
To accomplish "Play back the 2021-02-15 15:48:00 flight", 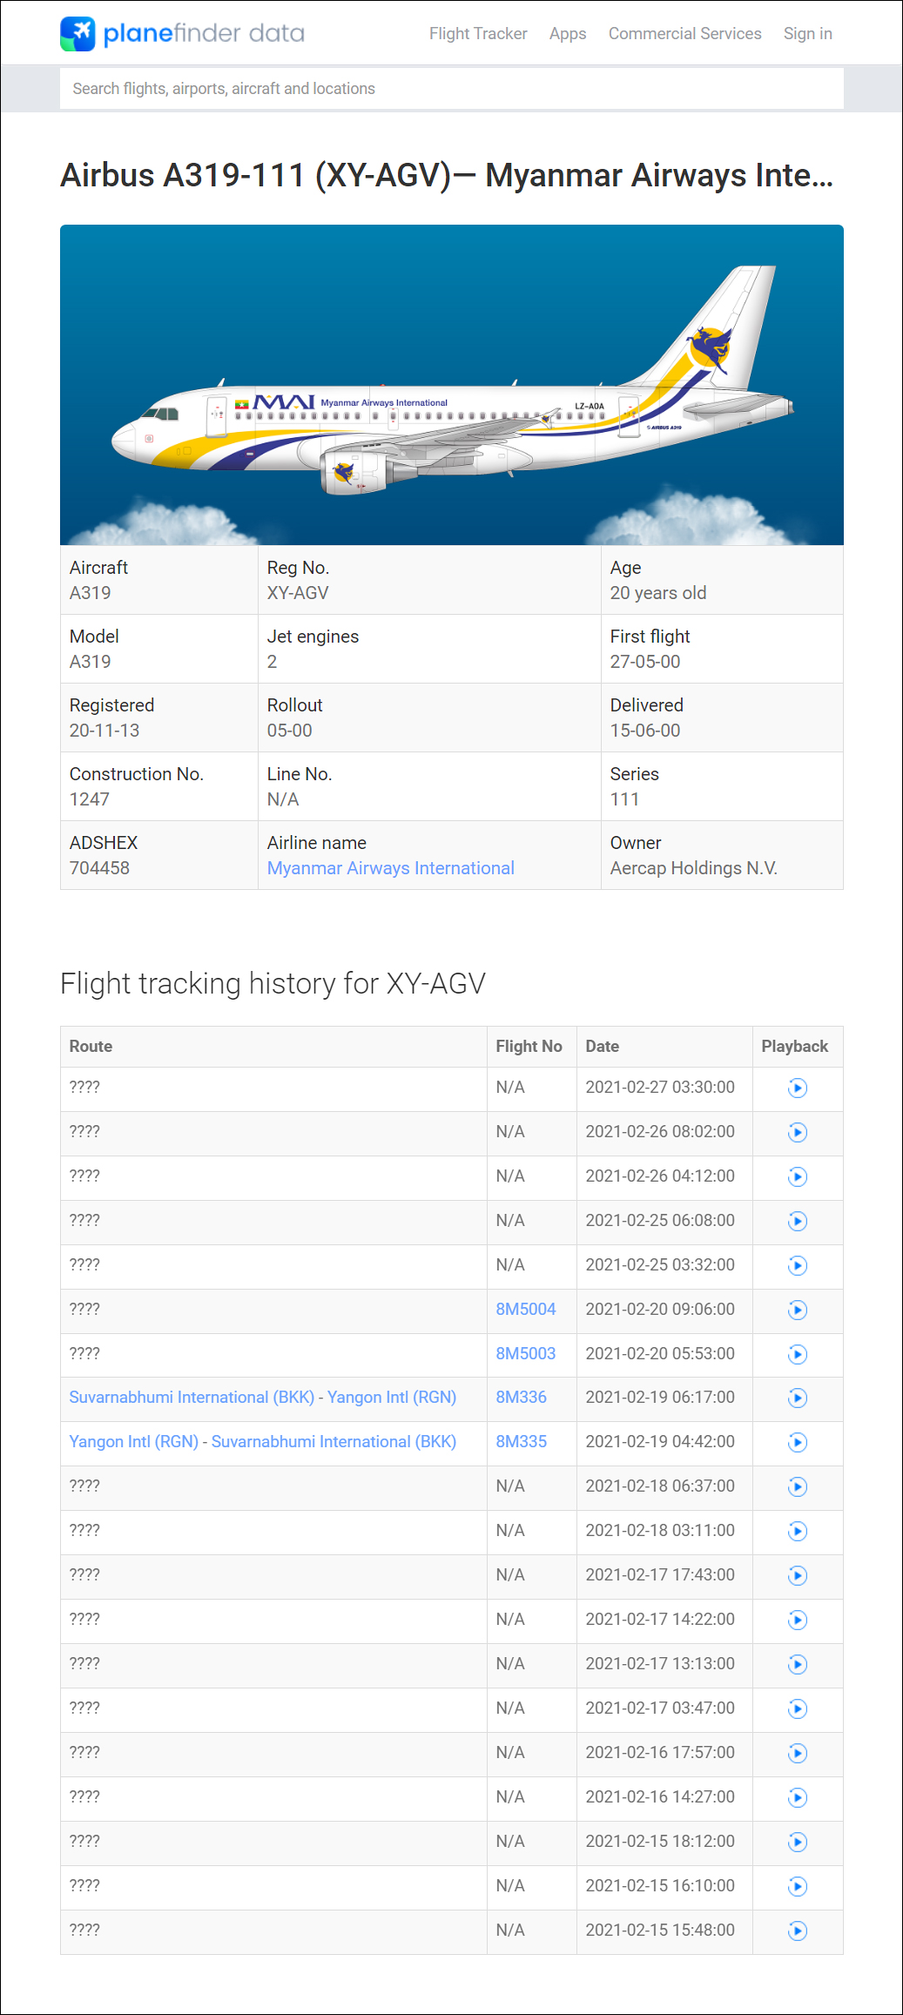I will [x=798, y=1931].
